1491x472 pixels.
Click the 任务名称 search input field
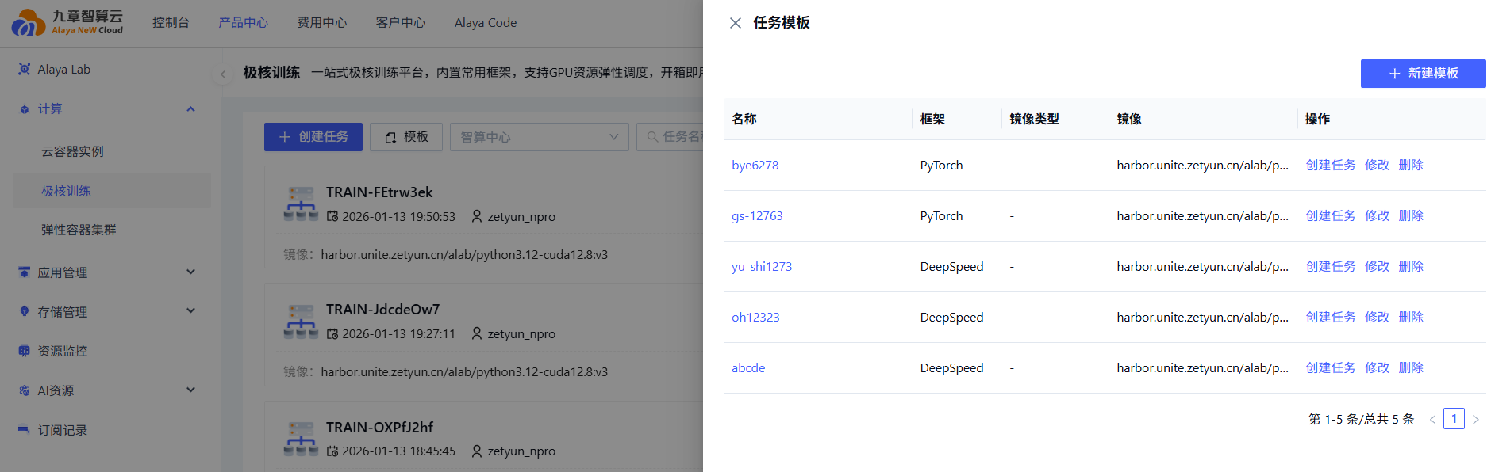point(670,137)
